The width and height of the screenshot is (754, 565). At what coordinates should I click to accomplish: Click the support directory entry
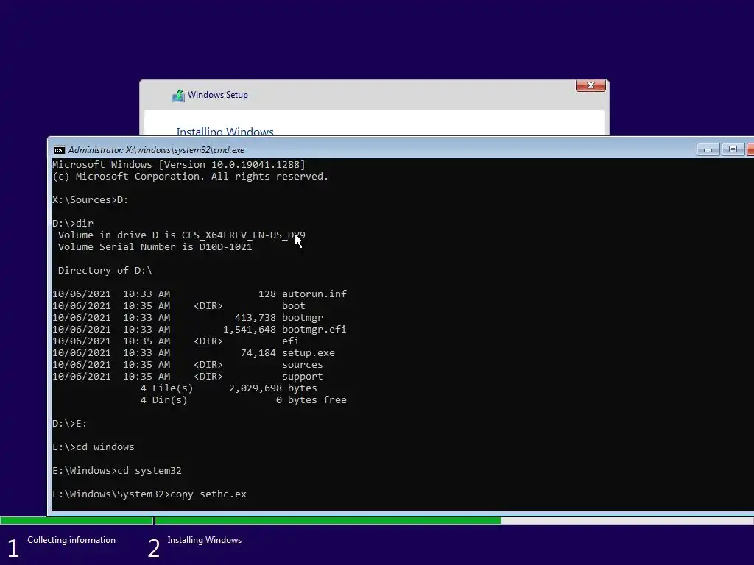click(188, 377)
